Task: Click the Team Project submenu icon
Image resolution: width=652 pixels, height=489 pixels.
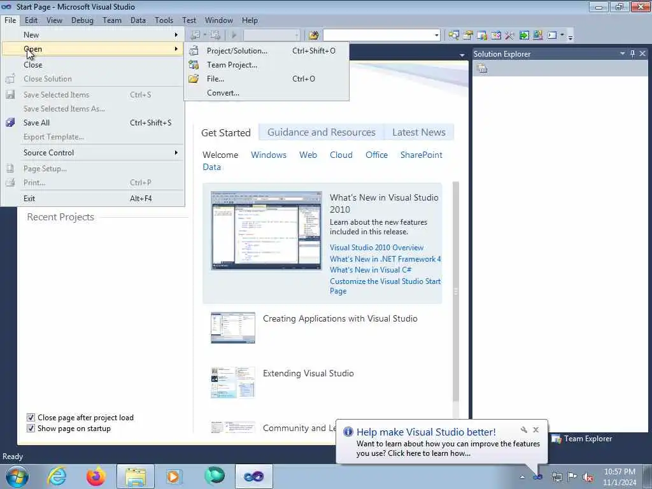Action: 194,65
